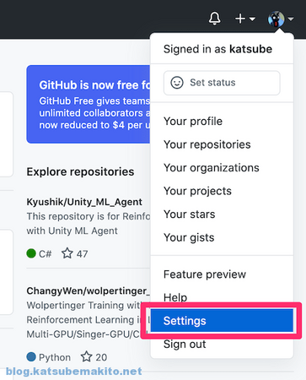306x380 pixels.
Task: Star the ChangyWen/wolpertinger repository
Action: click(x=87, y=356)
